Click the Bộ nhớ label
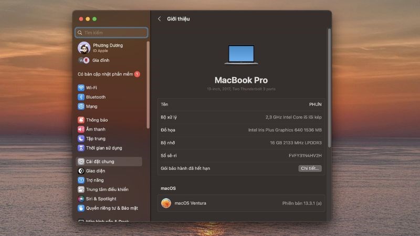 point(167,143)
